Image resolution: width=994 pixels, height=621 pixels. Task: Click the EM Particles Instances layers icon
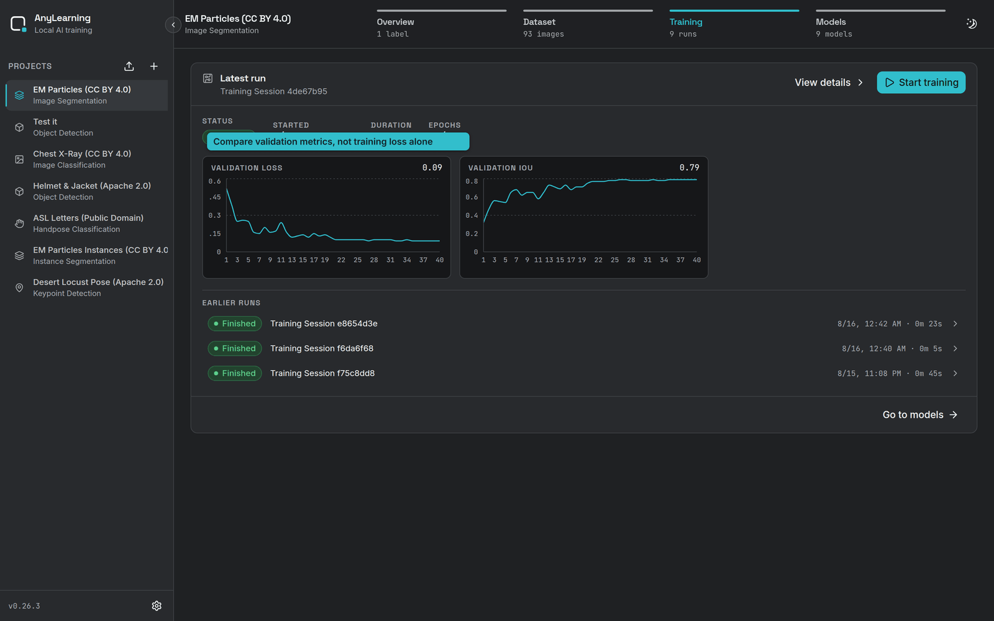click(x=19, y=256)
